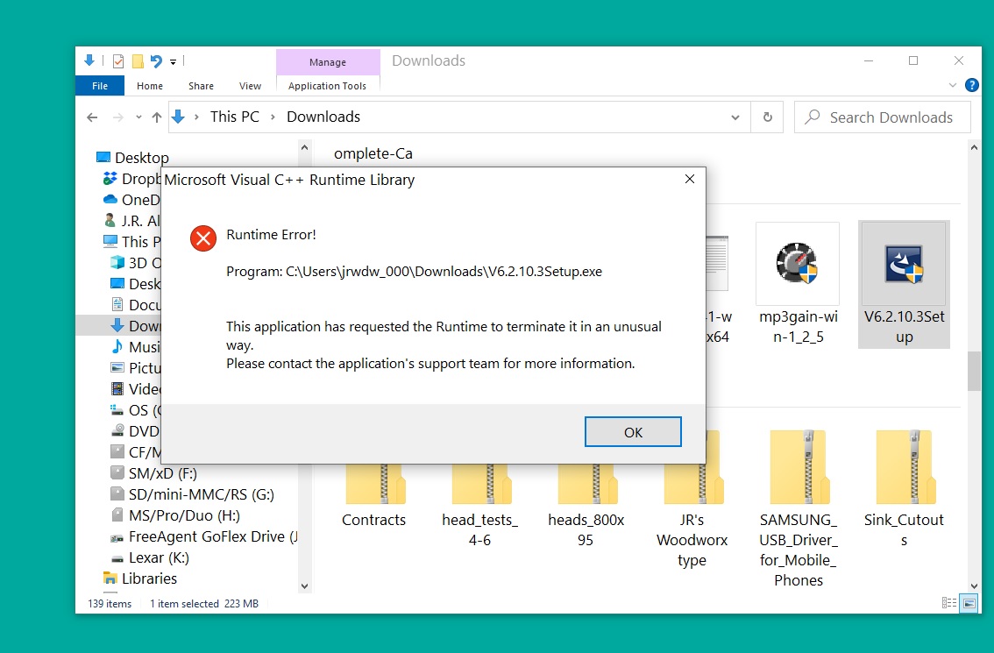994x653 pixels.
Task: Open the Help question mark icon
Action: pyautogui.click(x=971, y=86)
